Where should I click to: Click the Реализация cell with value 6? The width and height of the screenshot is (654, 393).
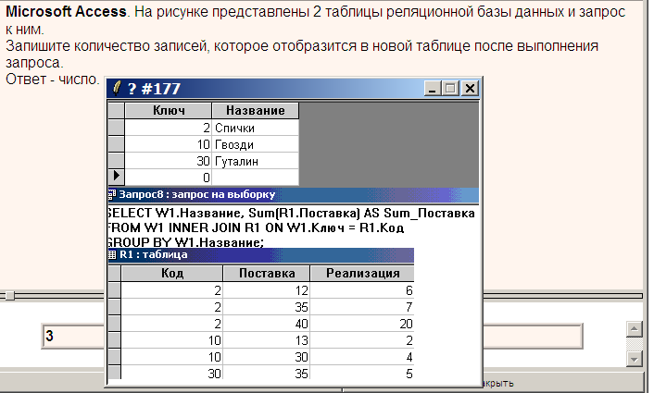[x=362, y=290]
